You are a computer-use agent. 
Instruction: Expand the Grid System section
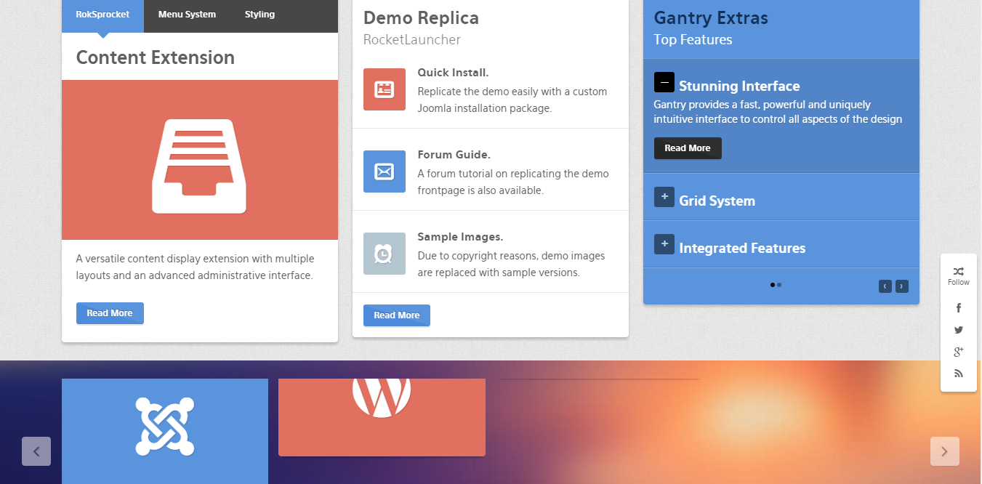click(664, 197)
